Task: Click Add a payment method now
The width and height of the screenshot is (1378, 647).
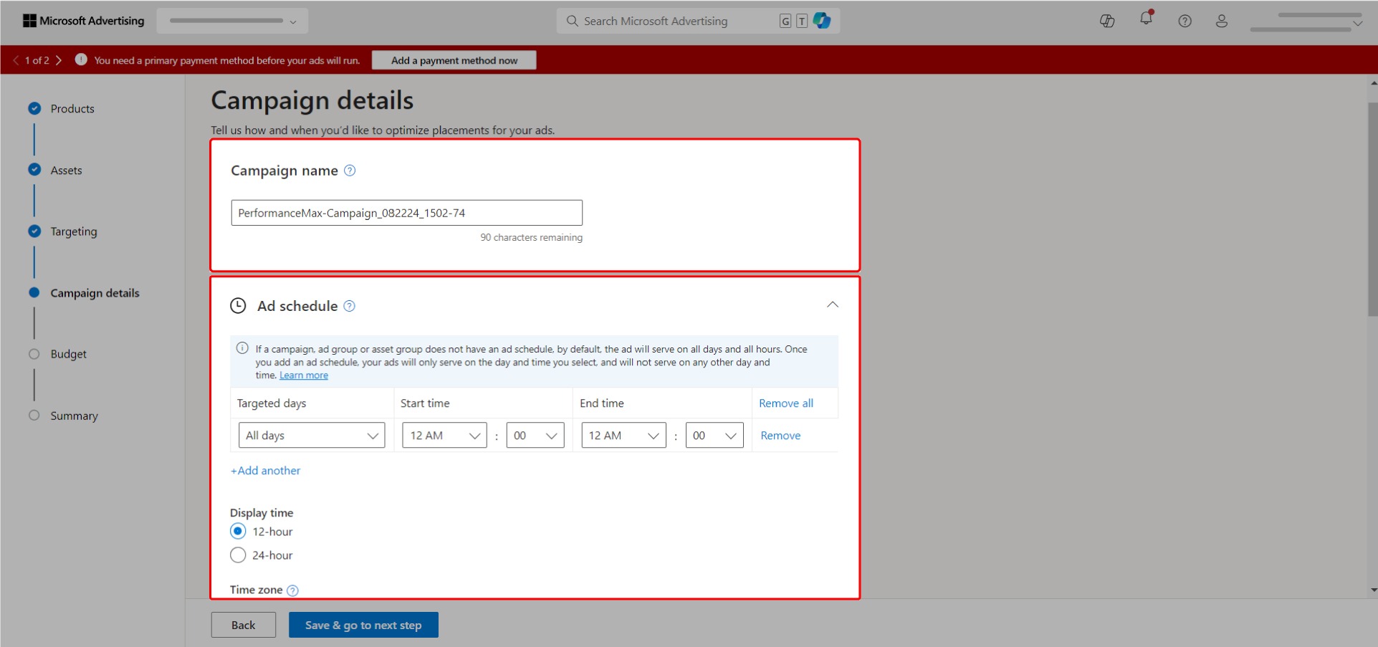Action: click(453, 60)
